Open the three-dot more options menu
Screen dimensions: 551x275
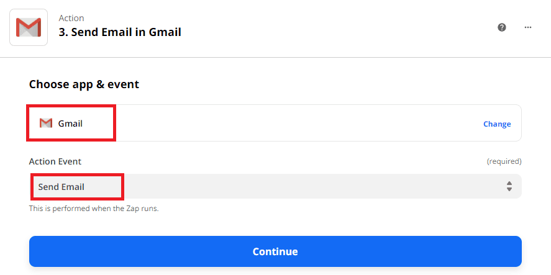coord(528,27)
